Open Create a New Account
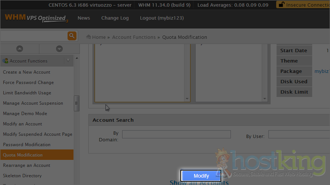This screenshot has height=185, width=330. (27, 72)
